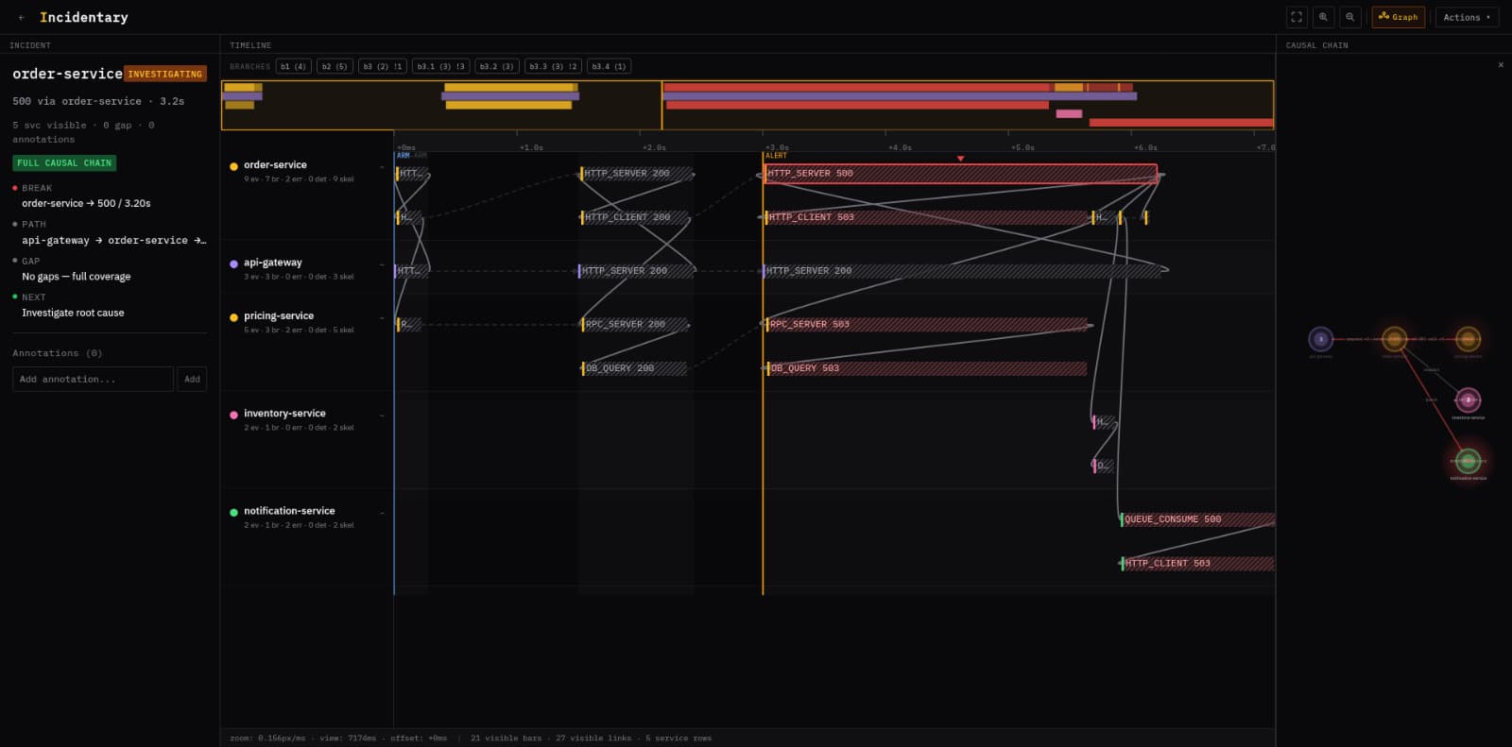Open the PATH api-gateway entry
The width and height of the screenshot is (1512, 747).
point(113,240)
